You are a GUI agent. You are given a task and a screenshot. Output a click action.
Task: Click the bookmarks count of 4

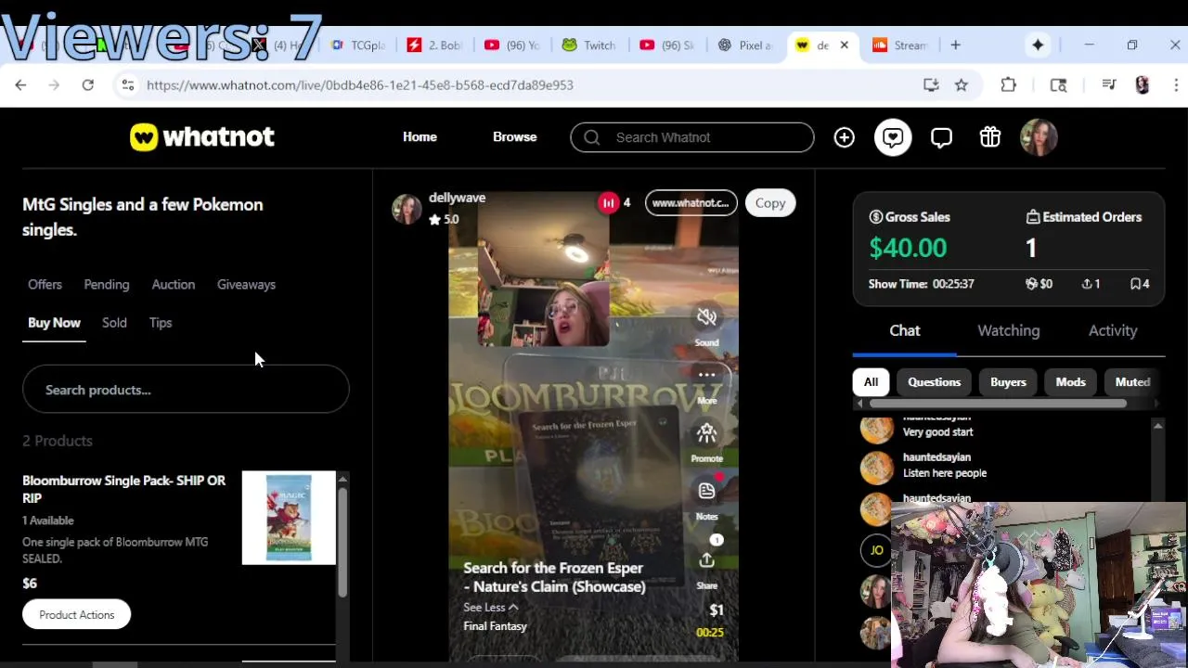(1140, 284)
